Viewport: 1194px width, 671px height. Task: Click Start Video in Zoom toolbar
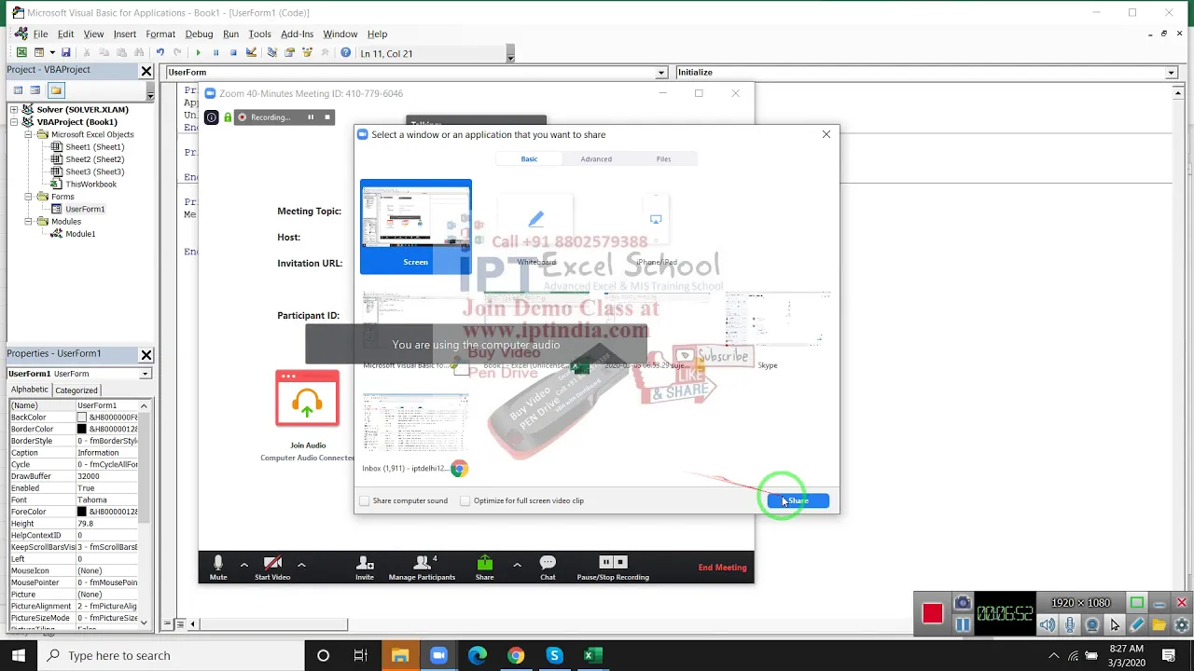272,568
